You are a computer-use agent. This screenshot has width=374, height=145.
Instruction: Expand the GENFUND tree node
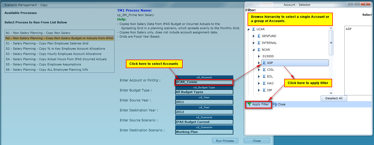pyautogui.click(x=254, y=36)
